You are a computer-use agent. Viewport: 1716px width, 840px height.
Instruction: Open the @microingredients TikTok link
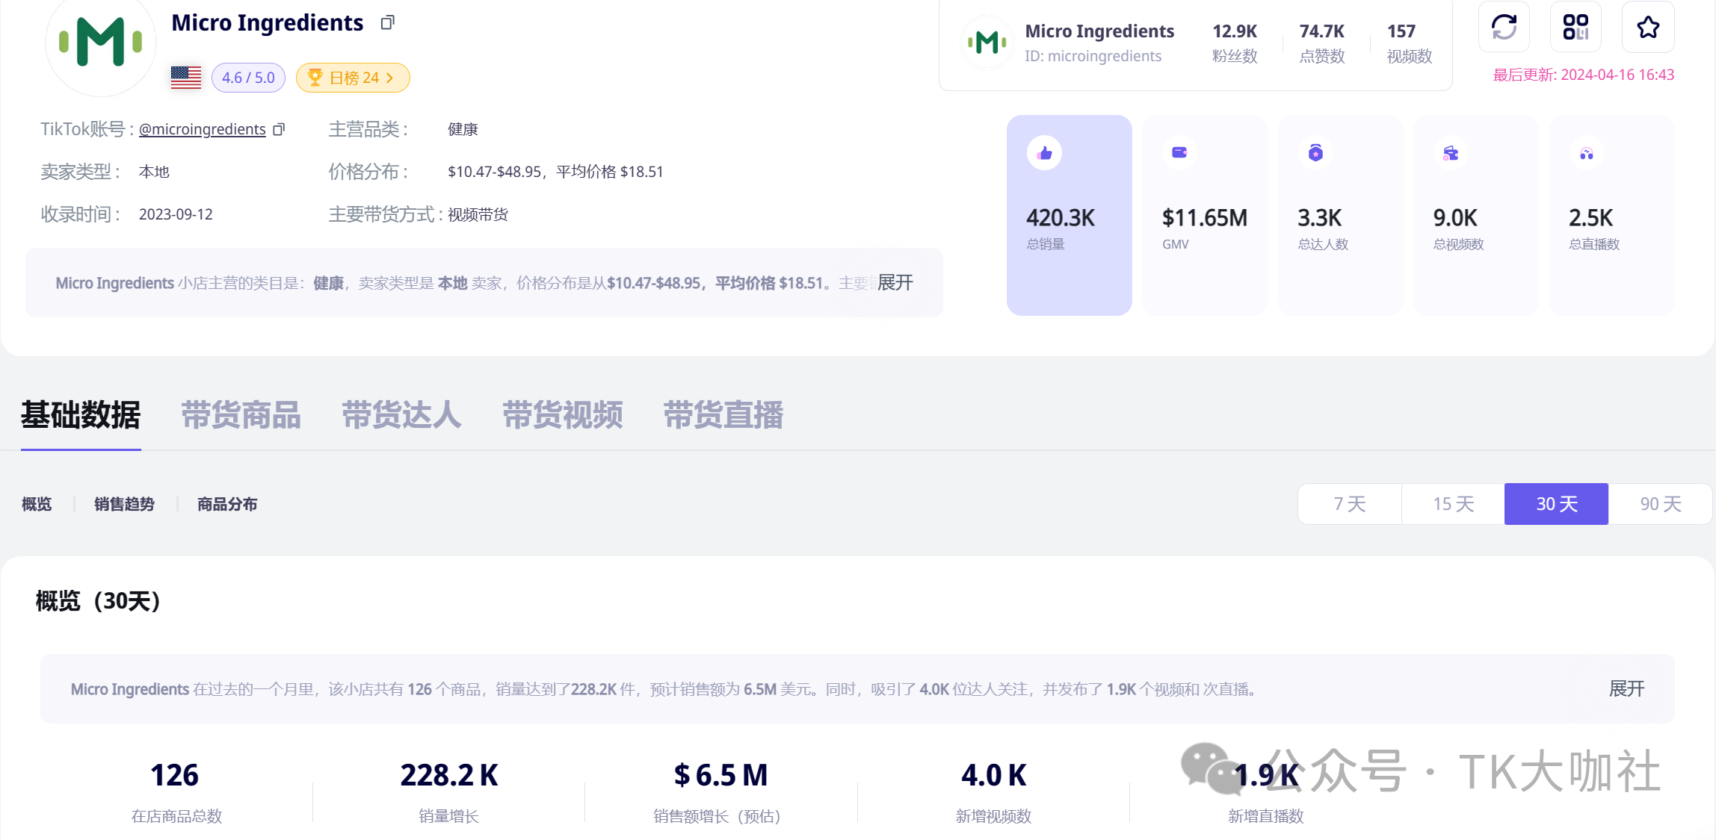click(202, 129)
